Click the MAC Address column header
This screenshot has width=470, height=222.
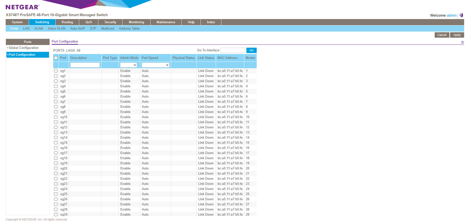click(x=227, y=58)
